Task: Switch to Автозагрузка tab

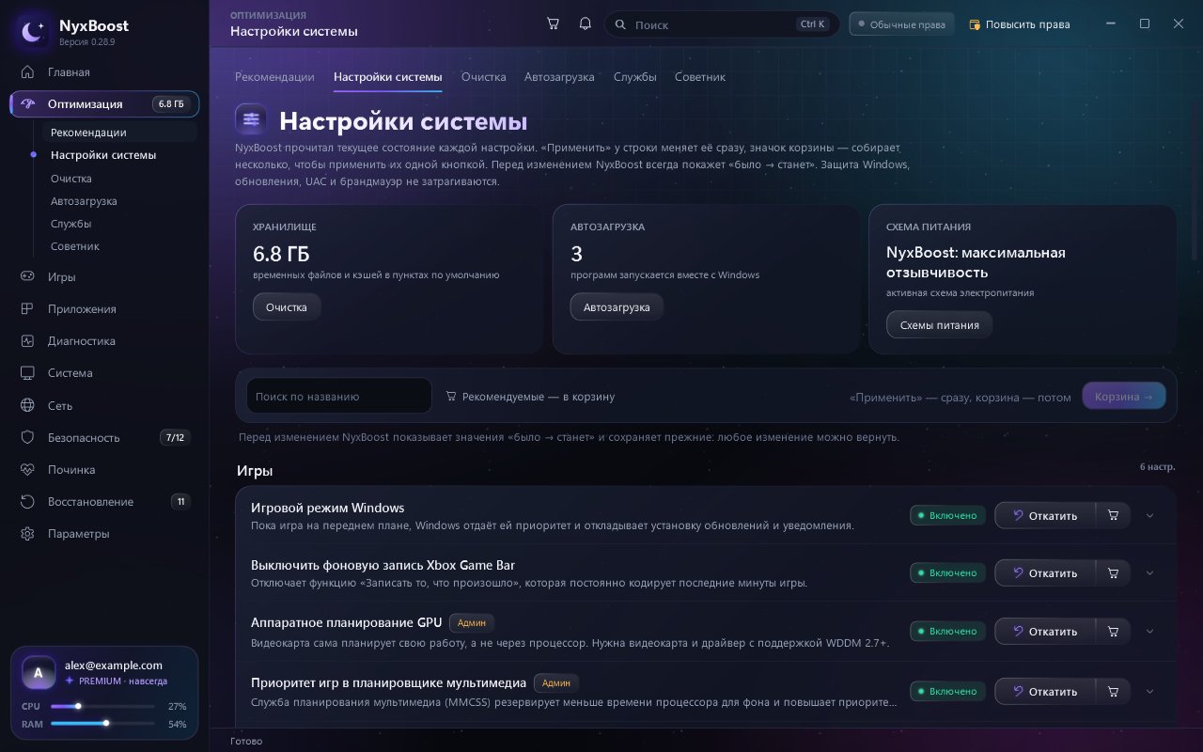Action: 559,77
